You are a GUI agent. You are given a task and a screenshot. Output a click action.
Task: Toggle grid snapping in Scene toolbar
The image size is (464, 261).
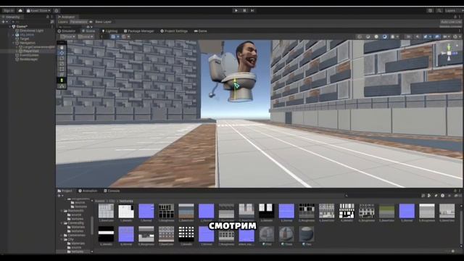pos(113,37)
